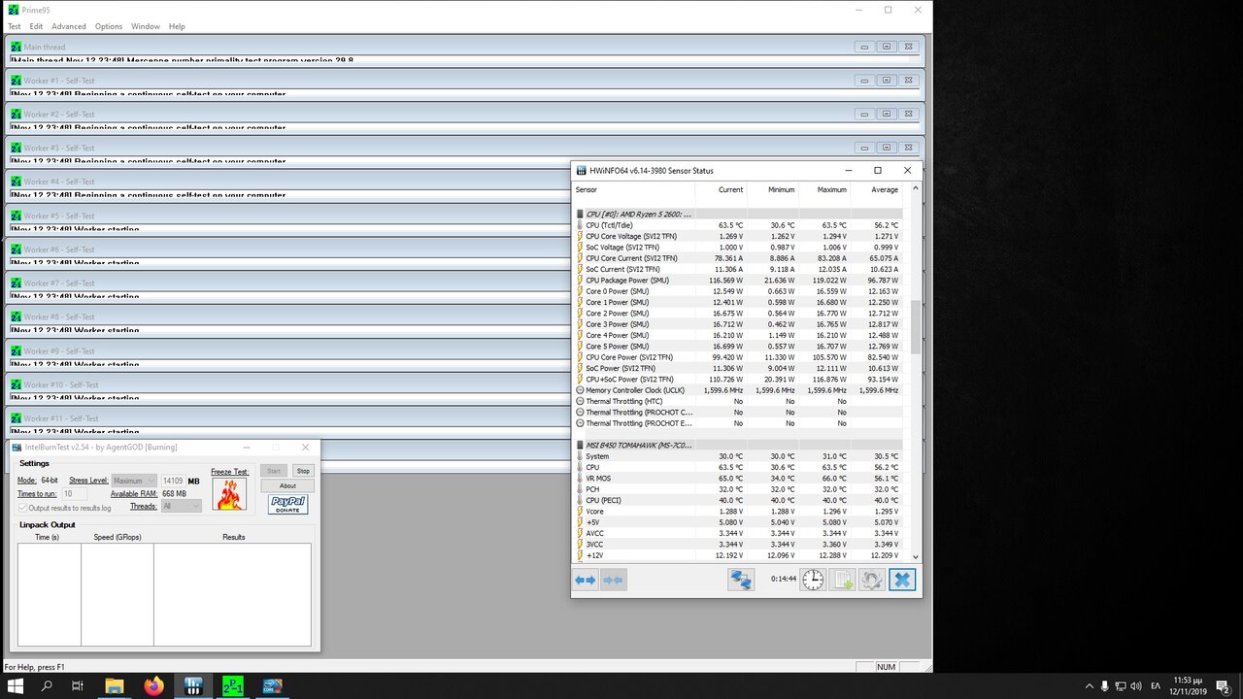1243x699 pixels.
Task: Open IntelBurnTest About dialog
Action: coord(287,485)
